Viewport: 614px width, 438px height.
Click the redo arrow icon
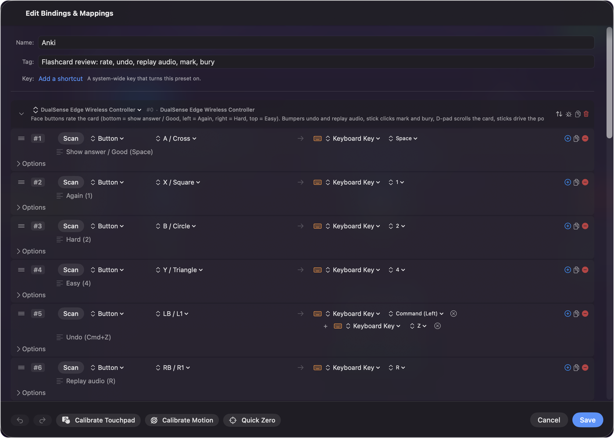click(43, 420)
